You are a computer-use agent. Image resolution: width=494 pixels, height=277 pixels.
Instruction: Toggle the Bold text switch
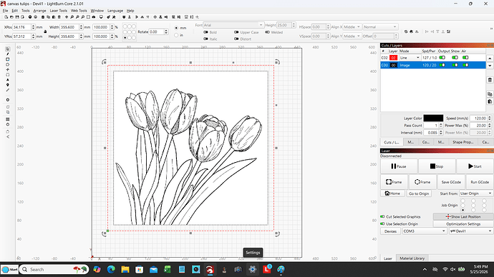[205, 32]
